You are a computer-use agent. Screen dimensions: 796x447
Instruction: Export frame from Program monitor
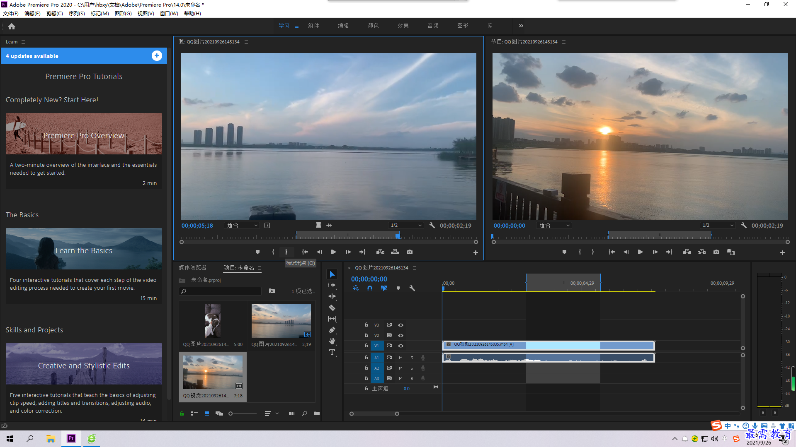click(716, 252)
